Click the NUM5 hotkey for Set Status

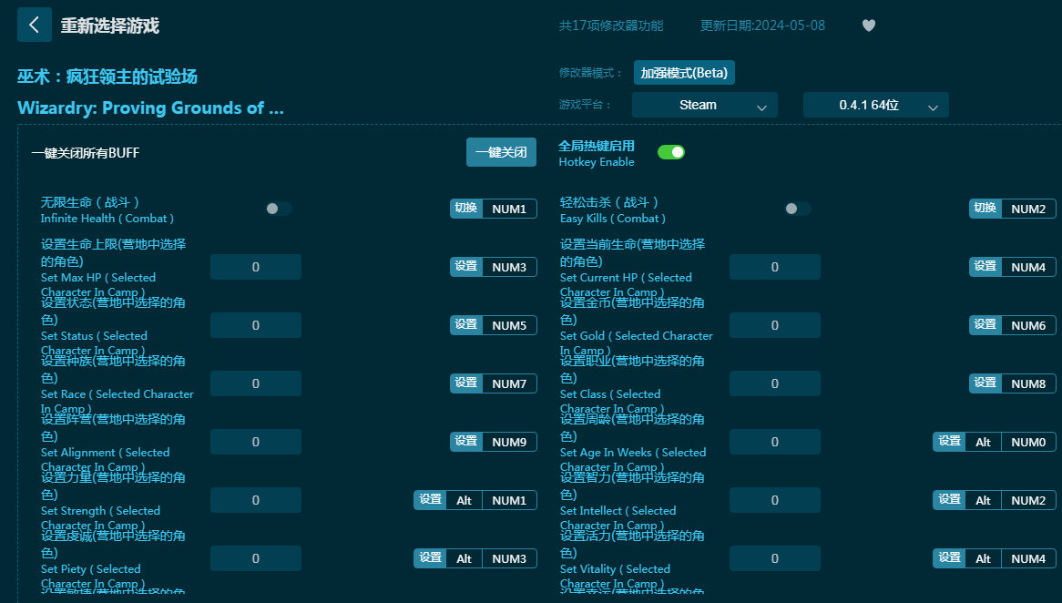click(x=509, y=325)
